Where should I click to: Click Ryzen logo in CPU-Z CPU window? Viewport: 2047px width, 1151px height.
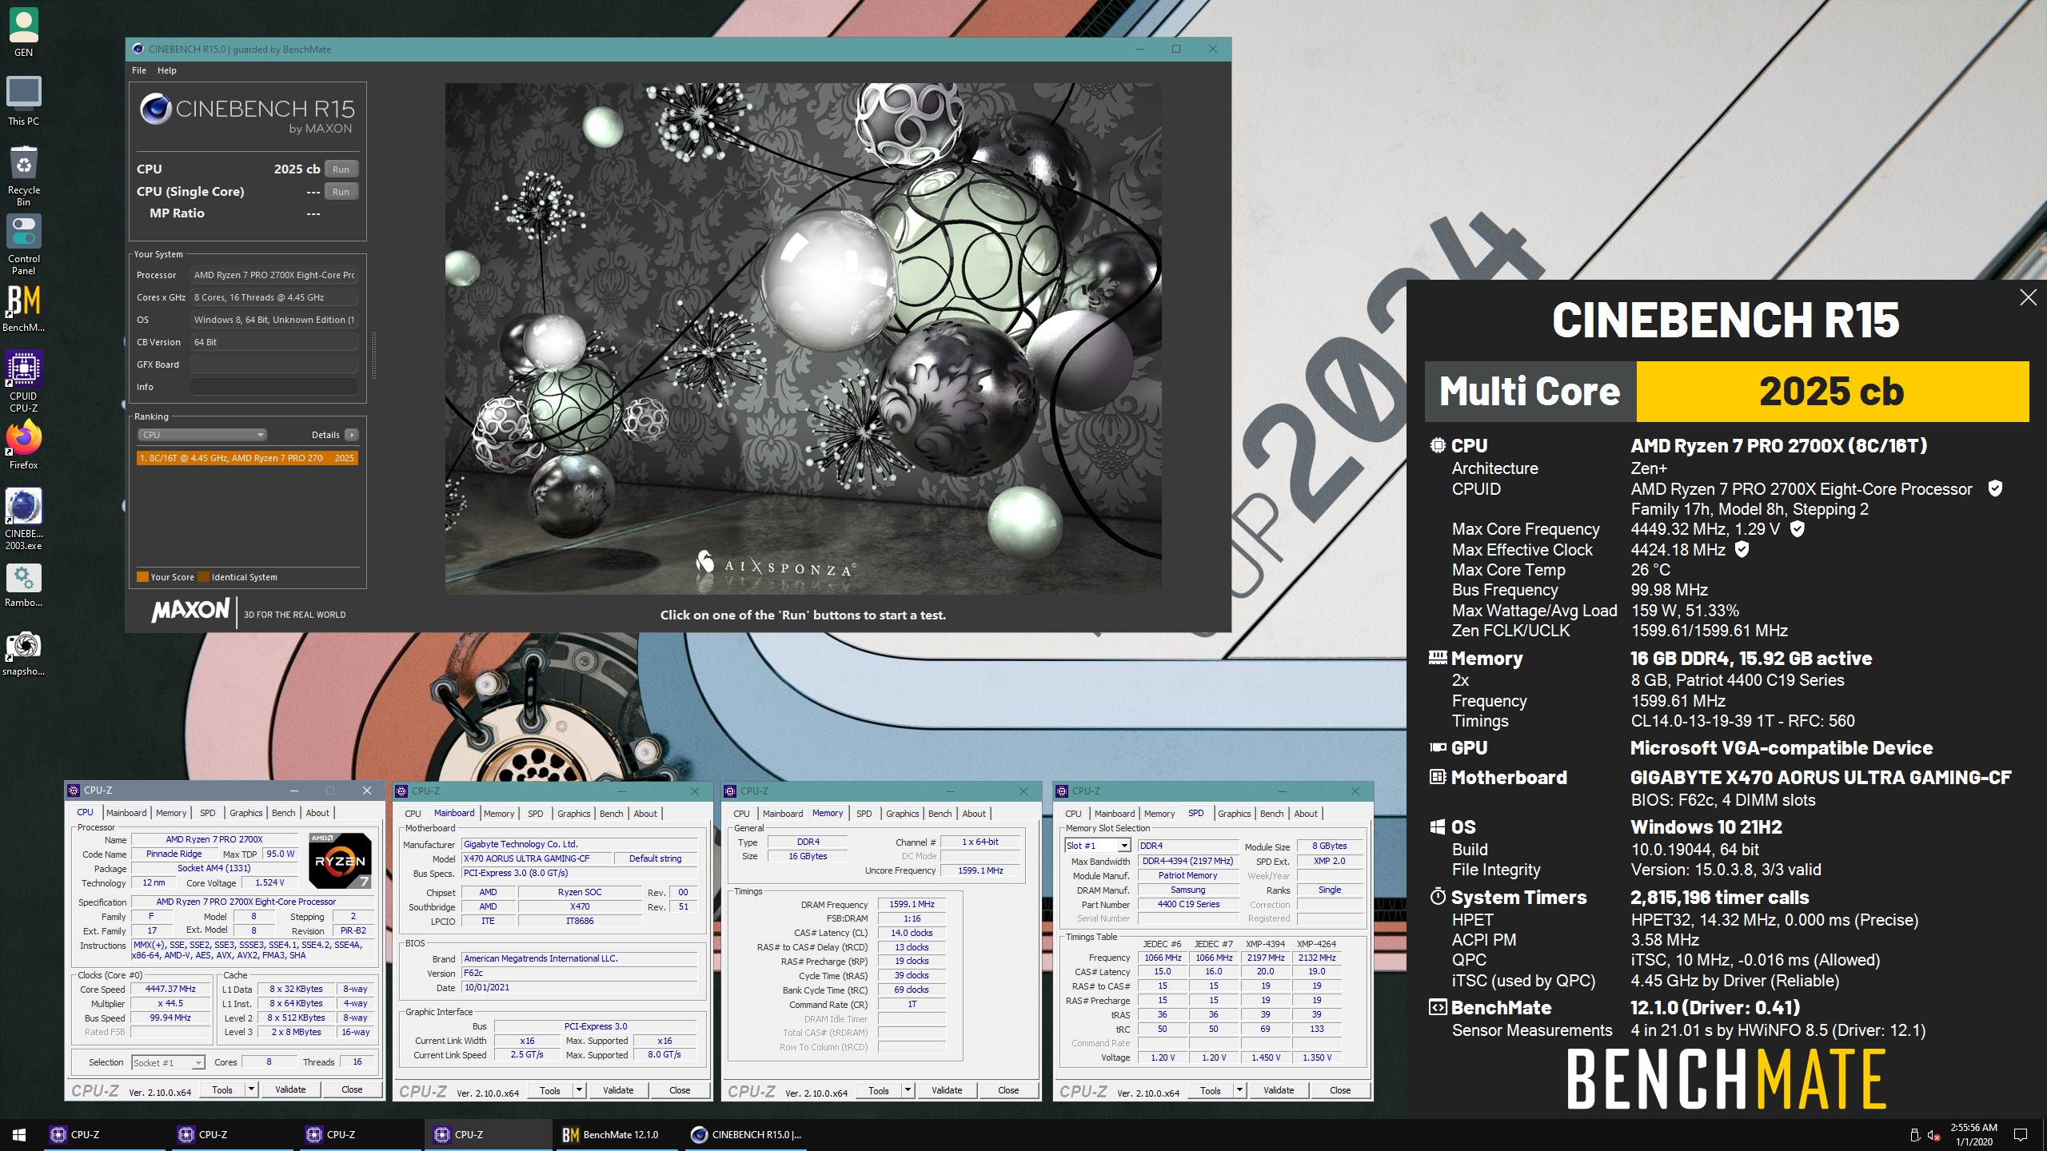340,860
